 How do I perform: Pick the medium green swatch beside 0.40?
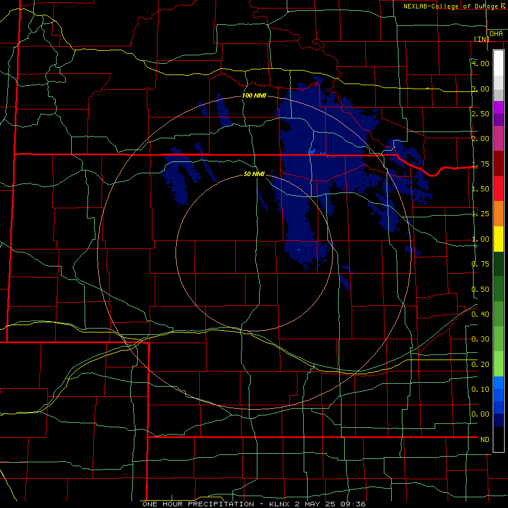pos(498,314)
